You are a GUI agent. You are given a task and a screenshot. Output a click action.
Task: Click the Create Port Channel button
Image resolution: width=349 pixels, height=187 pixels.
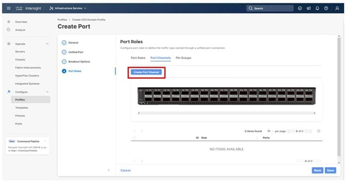(x=146, y=72)
